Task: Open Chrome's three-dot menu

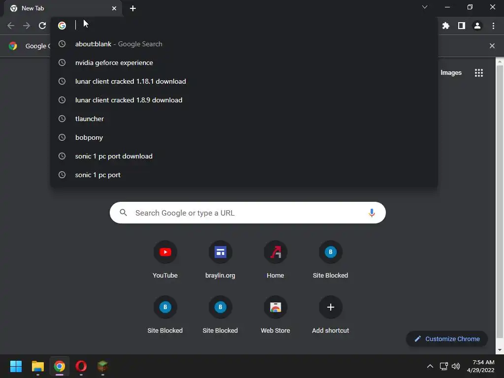Action: (493, 26)
